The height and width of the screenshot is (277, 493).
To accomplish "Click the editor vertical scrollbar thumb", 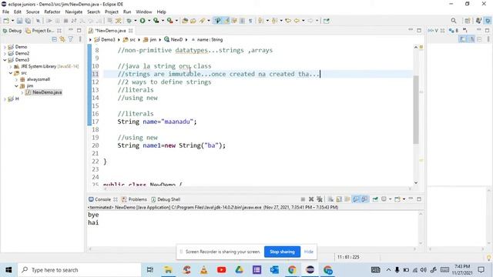I will pos(416,109).
